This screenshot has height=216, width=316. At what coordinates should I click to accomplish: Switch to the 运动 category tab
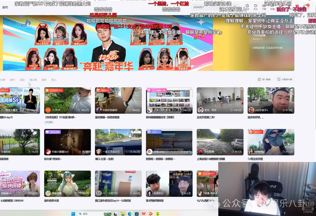pos(22,80)
